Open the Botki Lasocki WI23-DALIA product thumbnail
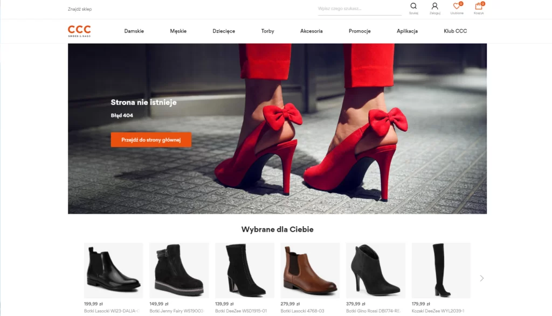Screen dimensions: 552x316 coord(113,270)
